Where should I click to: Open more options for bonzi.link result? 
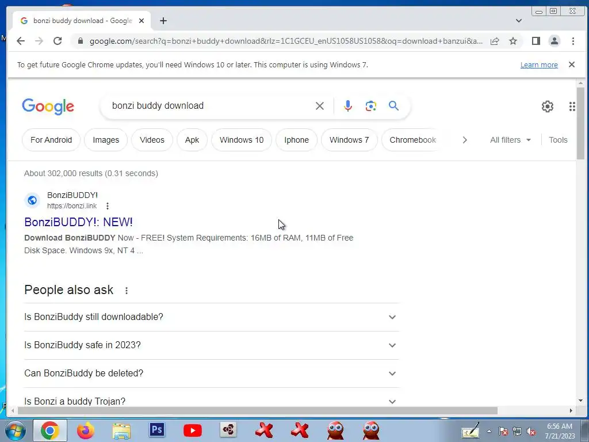(108, 206)
